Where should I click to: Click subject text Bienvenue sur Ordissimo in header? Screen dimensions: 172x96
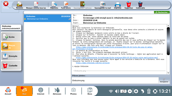pos(94,23)
